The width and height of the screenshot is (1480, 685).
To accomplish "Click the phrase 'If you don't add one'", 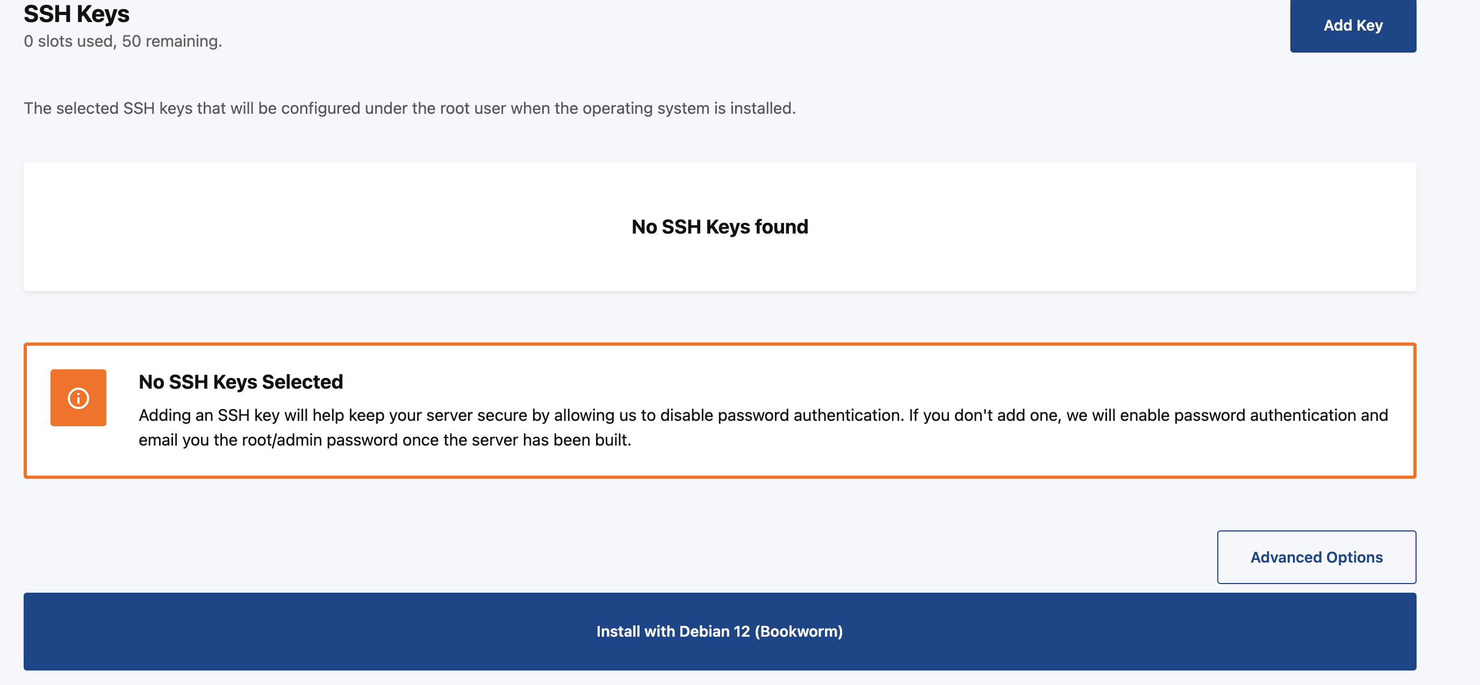I will pos(985,415).
